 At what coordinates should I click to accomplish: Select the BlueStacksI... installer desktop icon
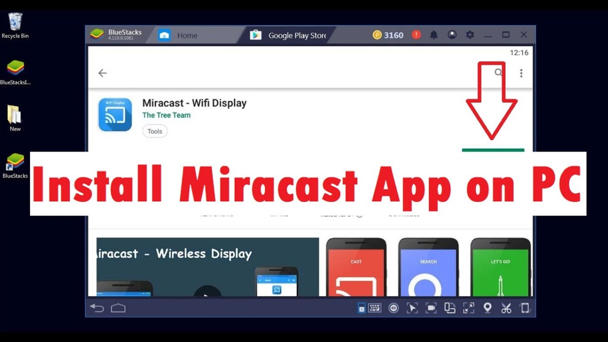point(15,72)
